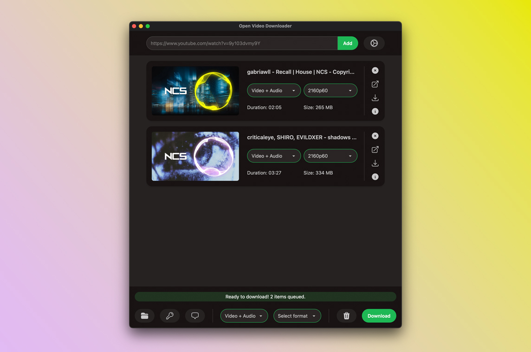Open criticaleye shadows video in browser
Image resolution: width=531 pixels, height=352 pixels.
pyautogui.click(x=375, y=150)
